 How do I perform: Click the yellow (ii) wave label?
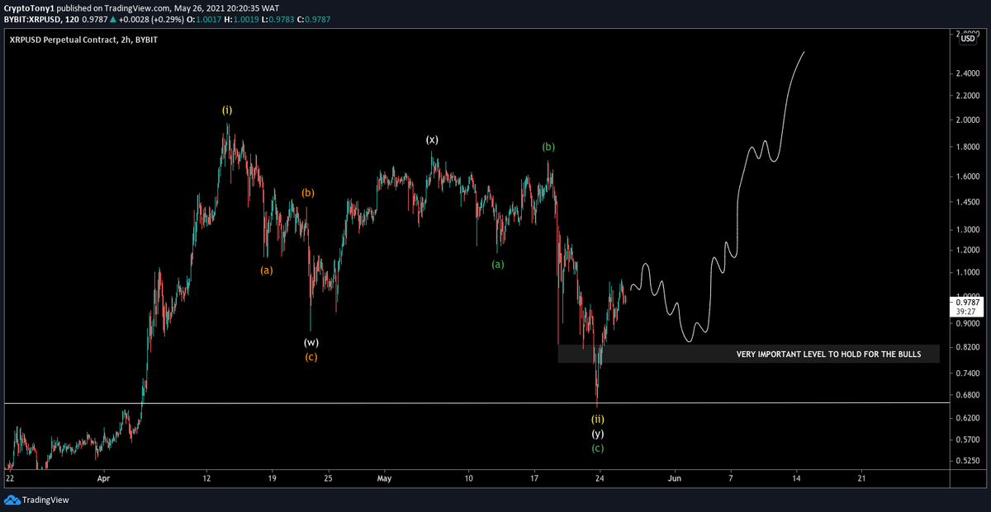(x=597, y=419)
